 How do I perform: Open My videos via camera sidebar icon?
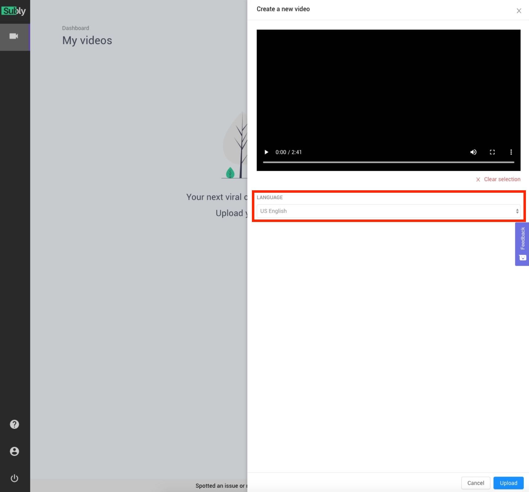click(14, 36)
